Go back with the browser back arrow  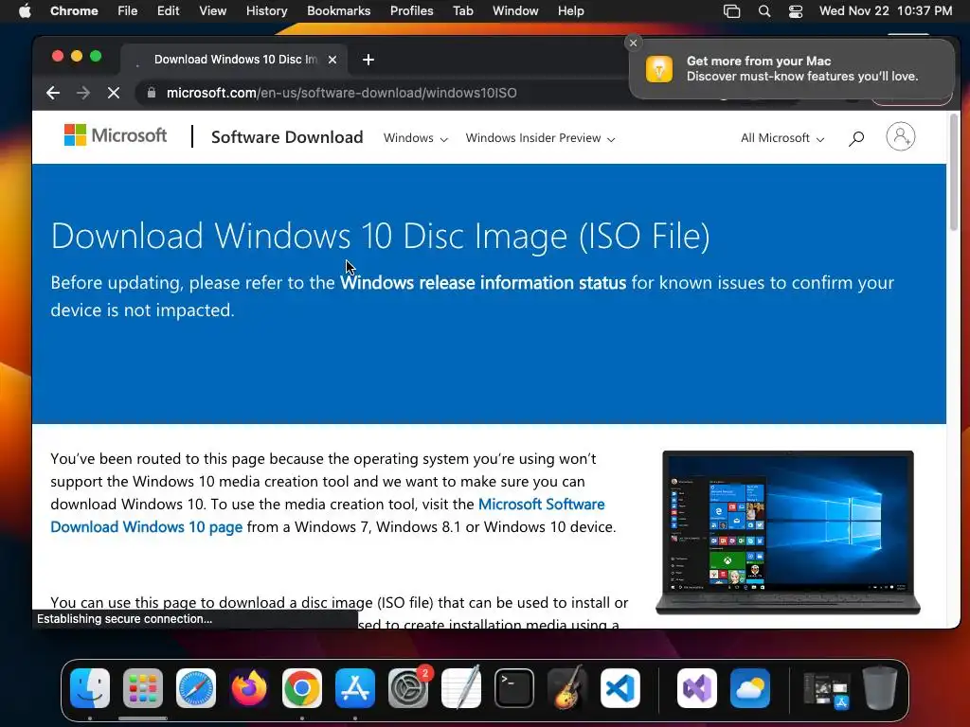click(x=53, y=93)
